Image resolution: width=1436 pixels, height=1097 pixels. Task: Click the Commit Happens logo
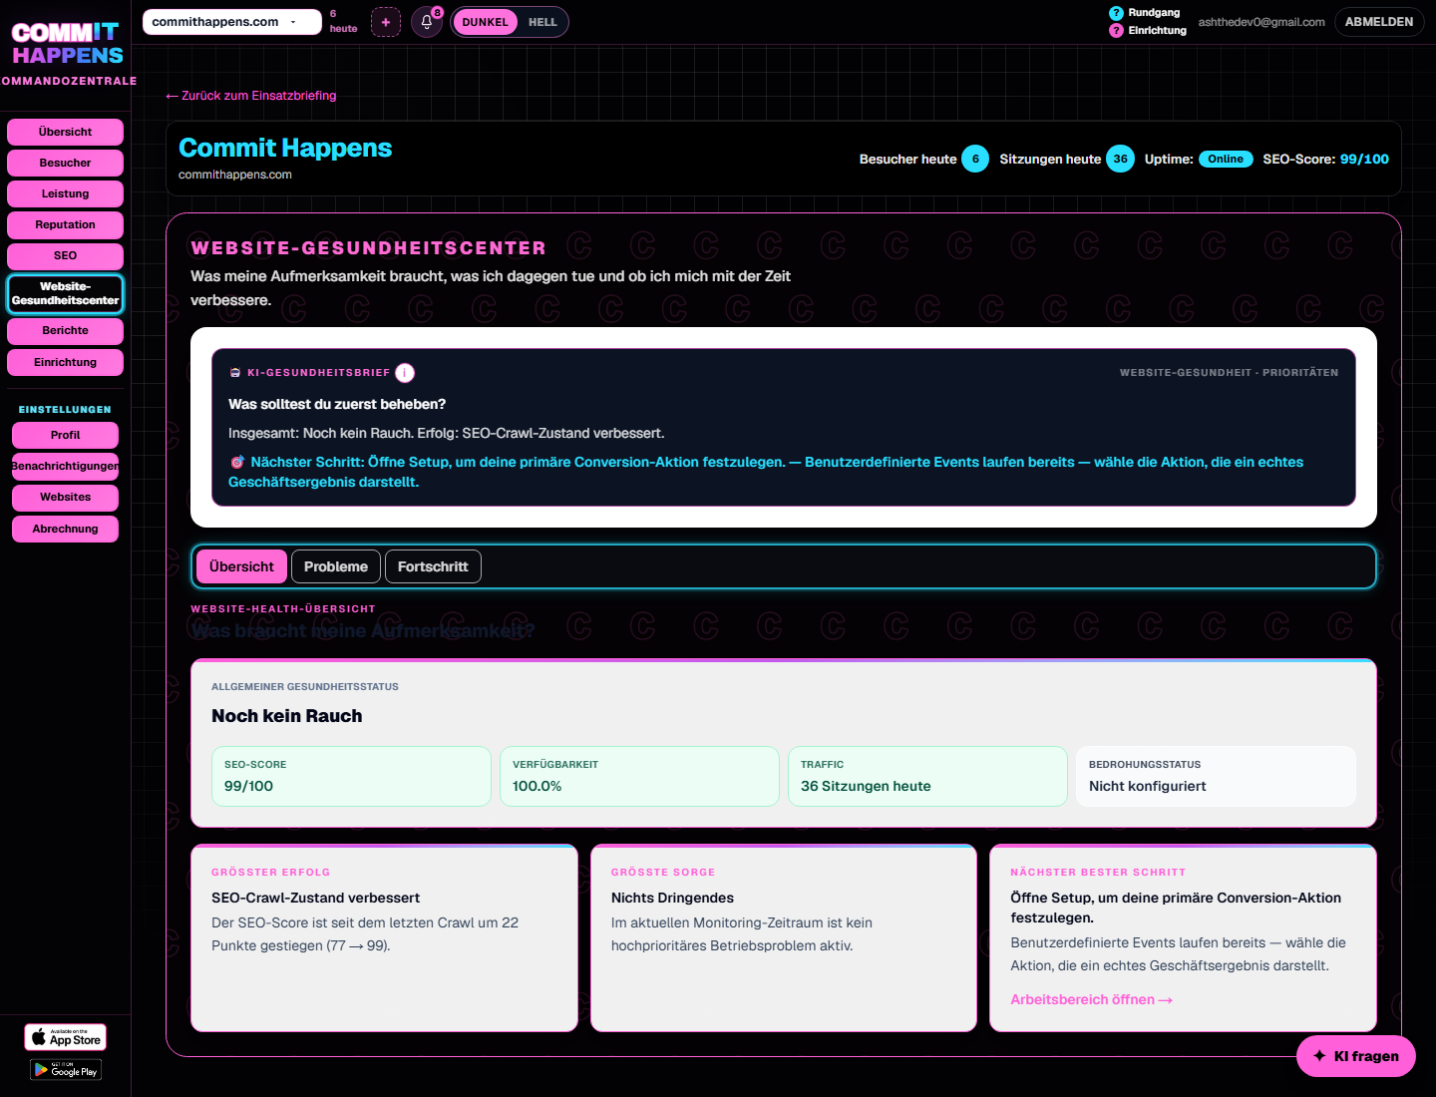pos(67,45)
